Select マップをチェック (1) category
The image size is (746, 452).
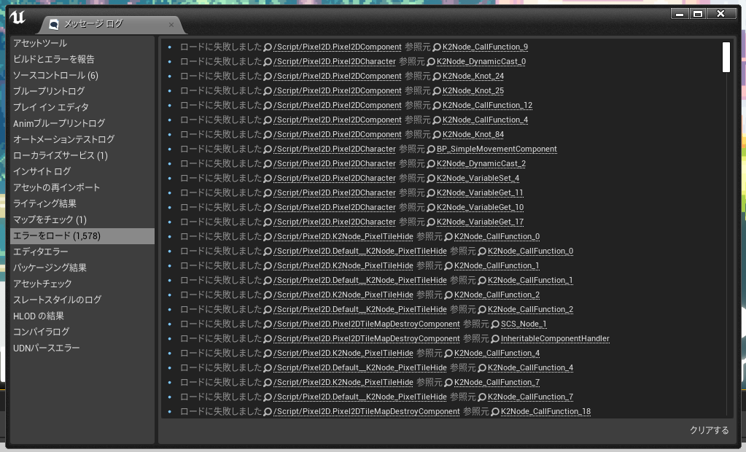(82, 220)
